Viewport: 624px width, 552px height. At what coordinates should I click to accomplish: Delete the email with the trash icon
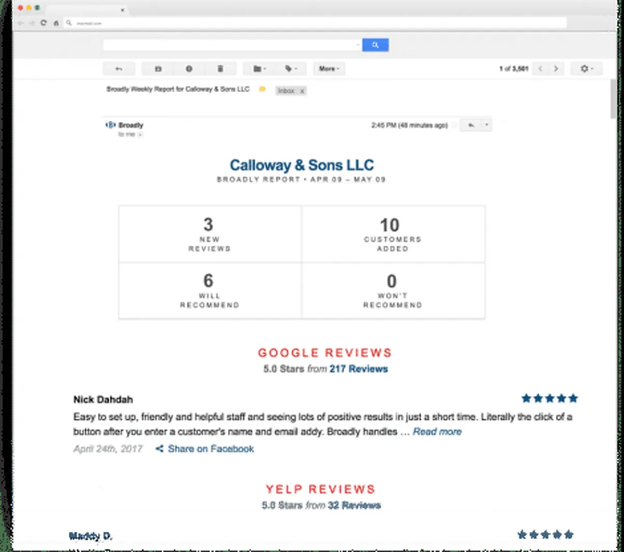220,69
